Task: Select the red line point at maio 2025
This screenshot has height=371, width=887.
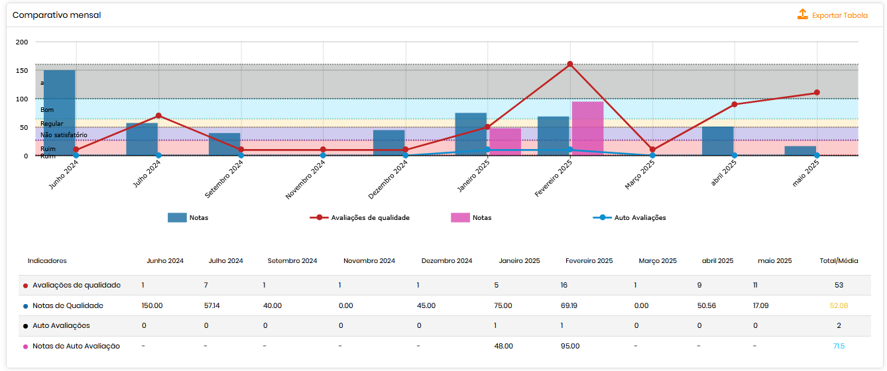Action: [x=817, y=93]
